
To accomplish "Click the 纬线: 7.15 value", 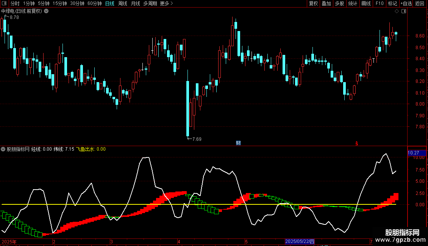I will [64, 149].
